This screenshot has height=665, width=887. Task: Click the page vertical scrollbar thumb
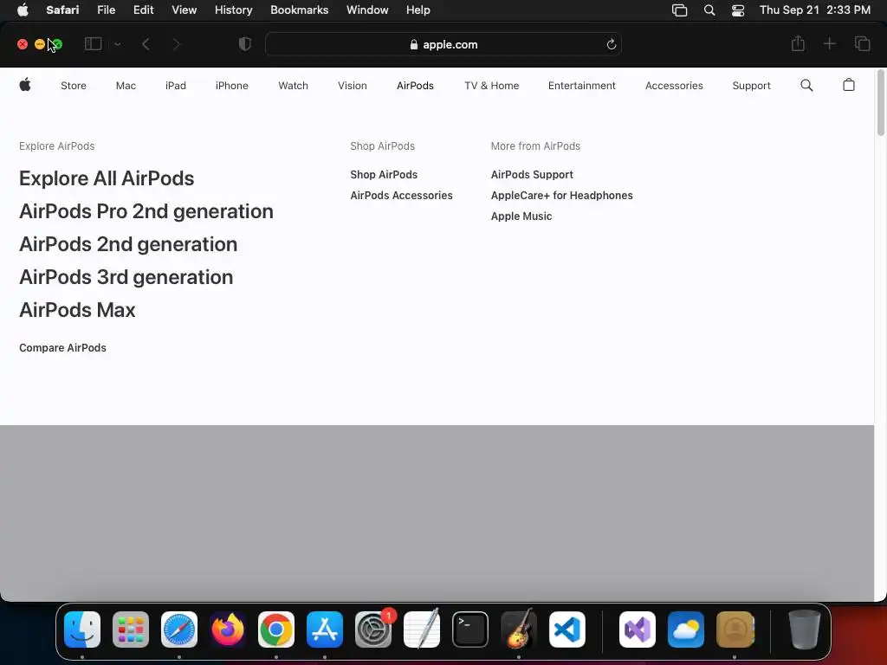[880, 103]
